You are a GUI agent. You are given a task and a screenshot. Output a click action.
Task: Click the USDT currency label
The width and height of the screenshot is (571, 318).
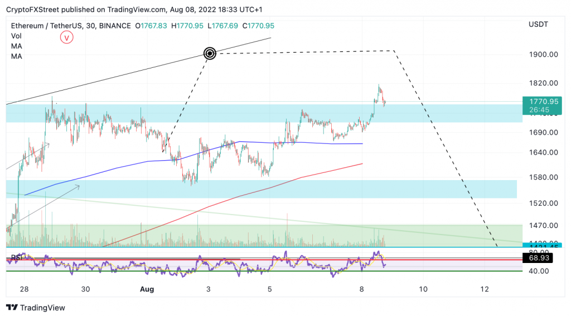pyautogui.click(x=538, y=24)
